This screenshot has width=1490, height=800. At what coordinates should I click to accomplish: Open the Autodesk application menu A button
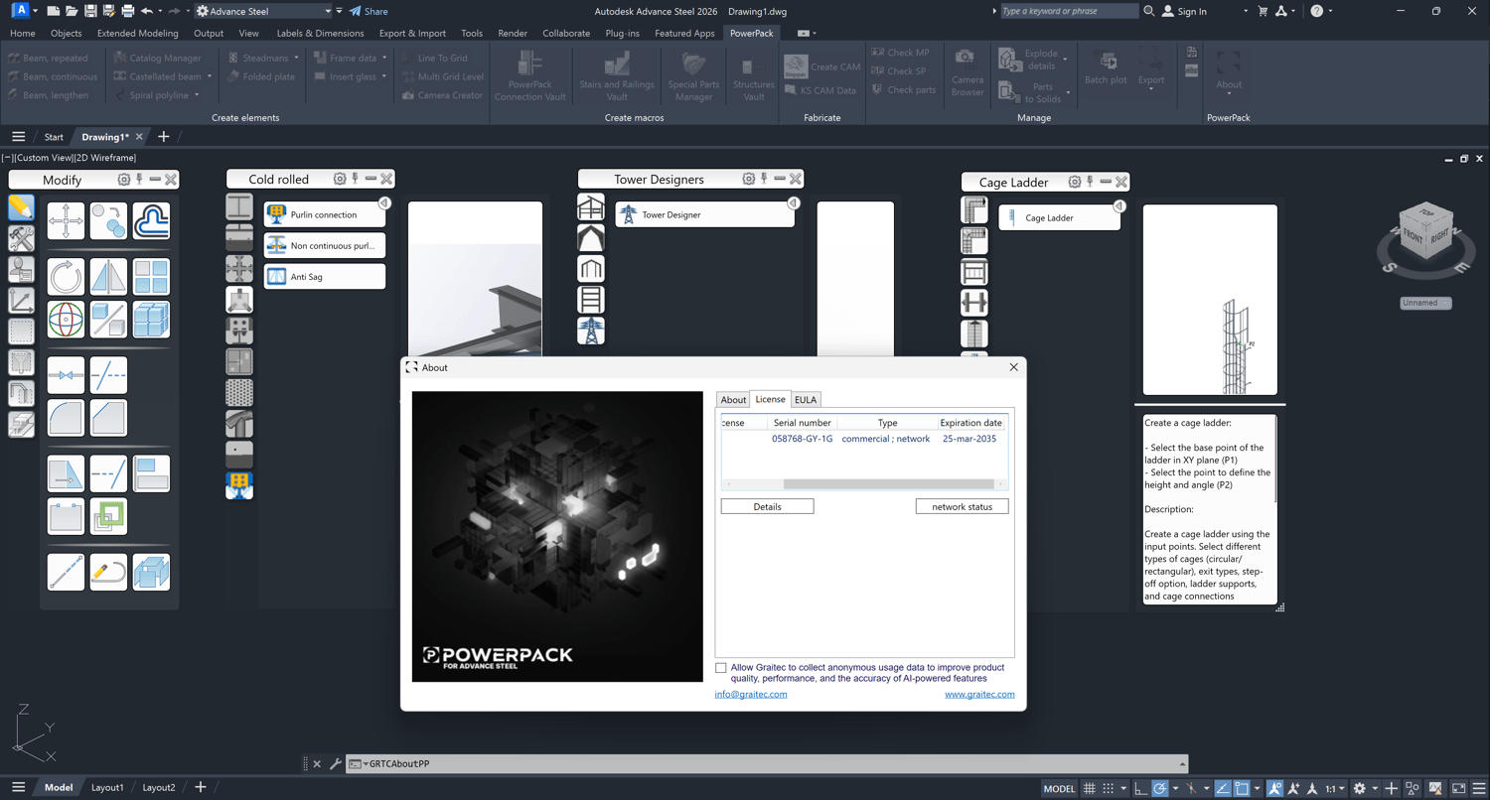coord(20,11)
